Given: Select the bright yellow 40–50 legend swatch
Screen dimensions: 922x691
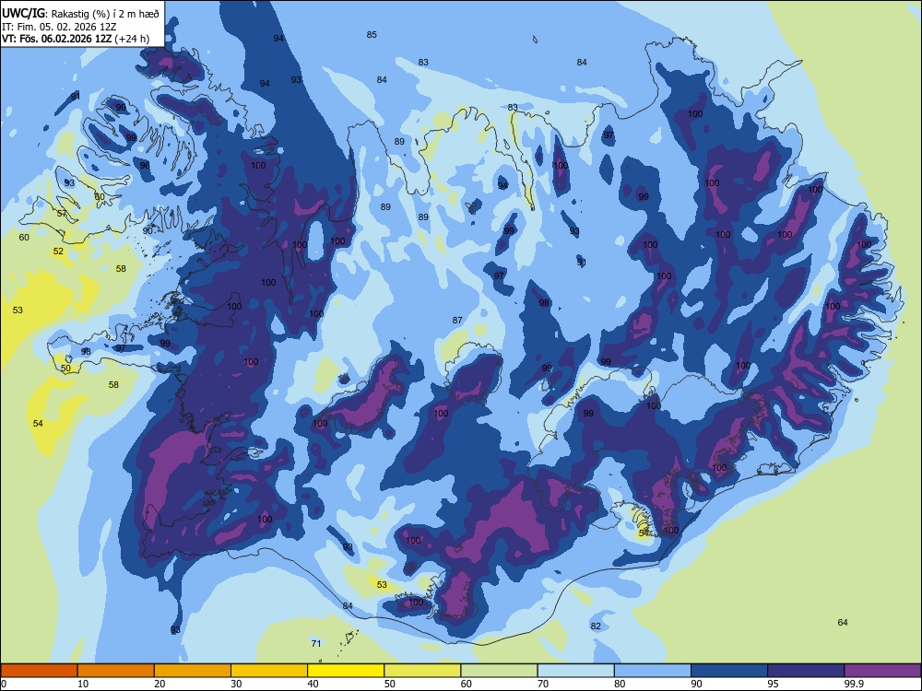Looking at the screenshot, I should (346, 671).
